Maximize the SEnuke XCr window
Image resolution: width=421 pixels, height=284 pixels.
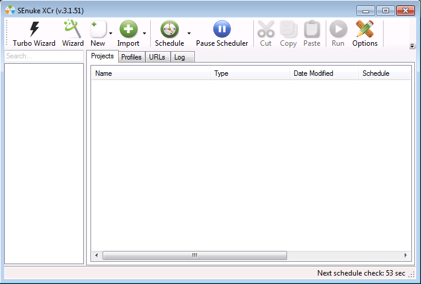(385, 11)
